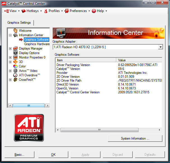170x163 pixels.
Task: Select the Welcome tree item
Action: pyautogui.click(x=25, y=31)
